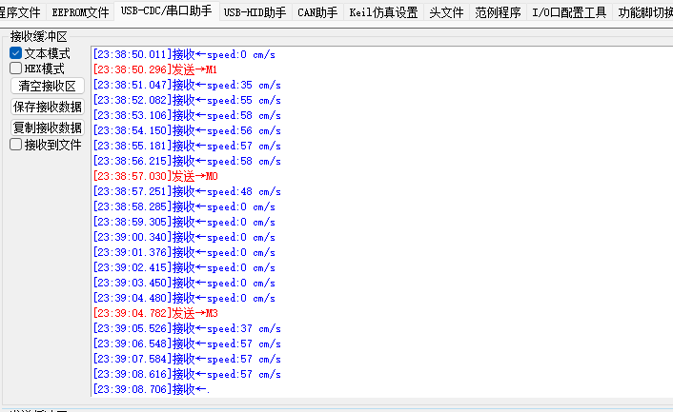Enable the HEX模式 checkbox

tap(16, 69)
